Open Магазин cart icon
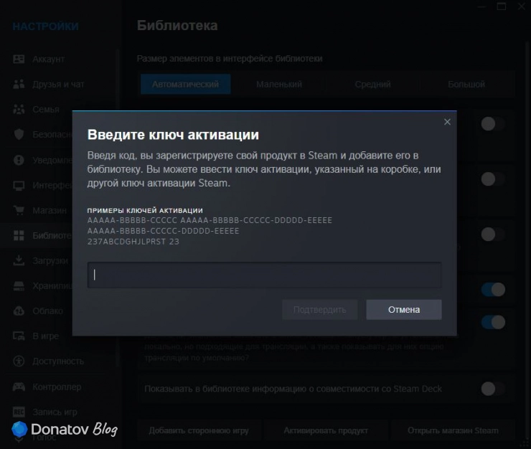This screenshot has width=531, height=449. coord(19,210)
